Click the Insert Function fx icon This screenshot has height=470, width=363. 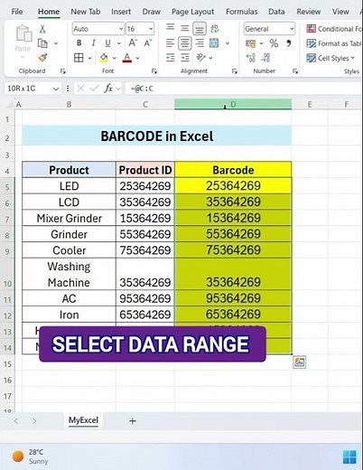pyautogui.click(x=108, y=89)
